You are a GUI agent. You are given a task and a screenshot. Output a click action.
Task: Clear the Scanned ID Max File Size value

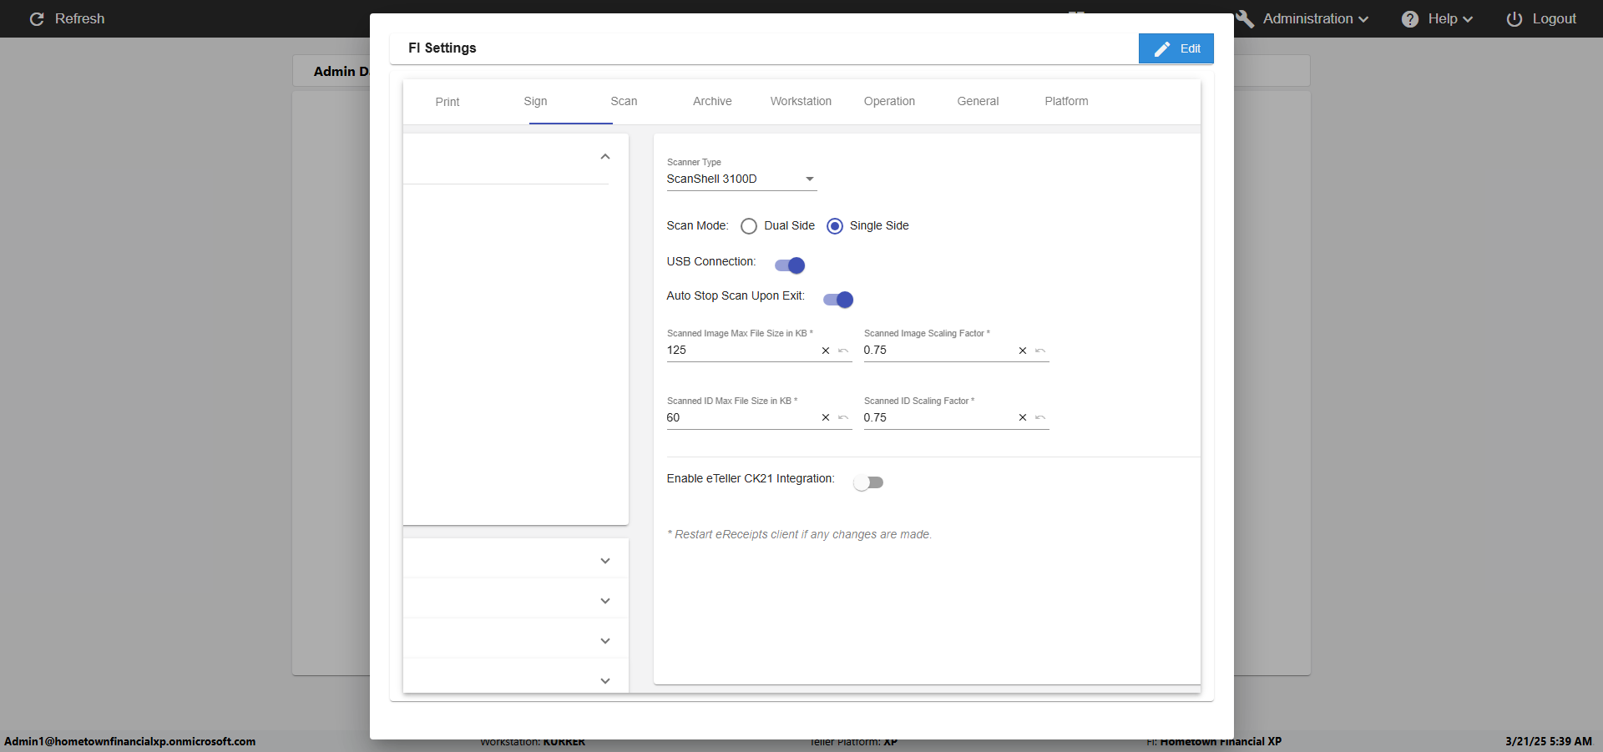coord(825,417)
